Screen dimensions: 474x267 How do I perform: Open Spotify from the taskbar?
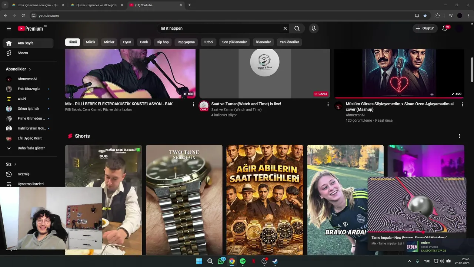[x=243, y=261]
